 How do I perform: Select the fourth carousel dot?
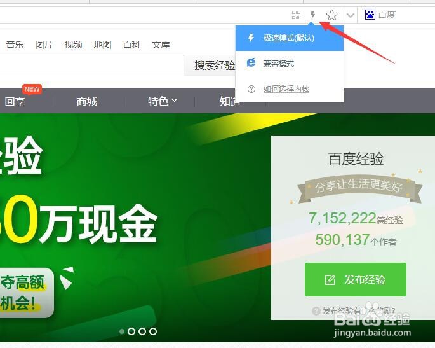point(153,331)
